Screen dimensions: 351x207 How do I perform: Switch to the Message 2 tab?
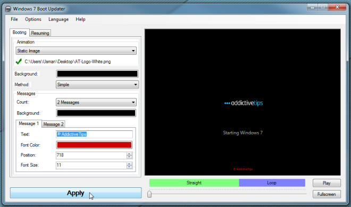click(53, 124)
